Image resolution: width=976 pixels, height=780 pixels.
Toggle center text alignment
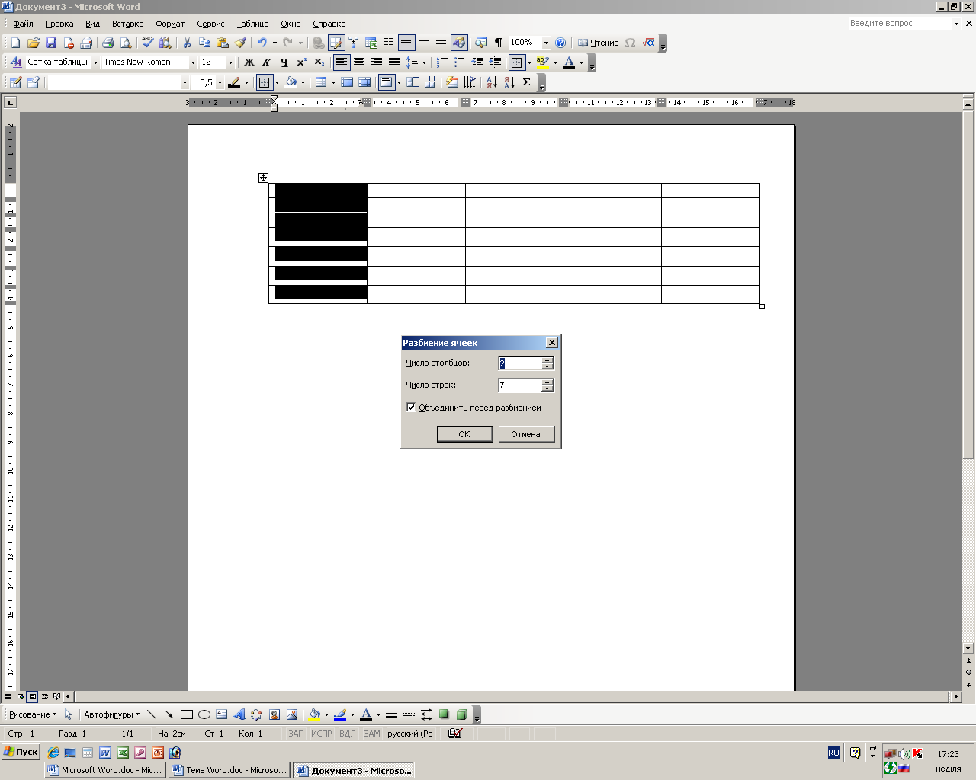359,62
